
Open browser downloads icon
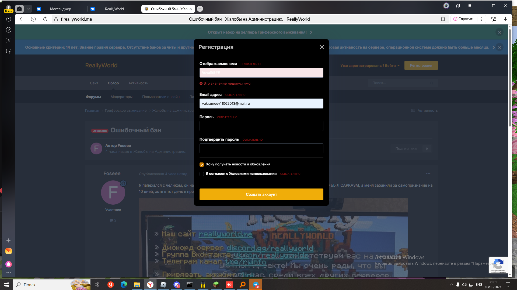pyautogui.click(x=505, y=19)
